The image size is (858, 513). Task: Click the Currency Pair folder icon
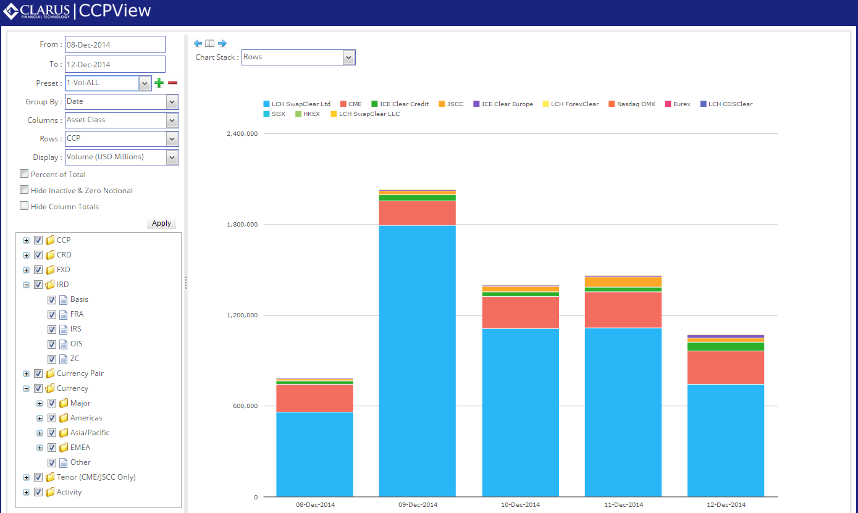point(50,373)
